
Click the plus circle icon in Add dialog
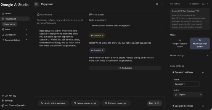[x=120, y=68]
